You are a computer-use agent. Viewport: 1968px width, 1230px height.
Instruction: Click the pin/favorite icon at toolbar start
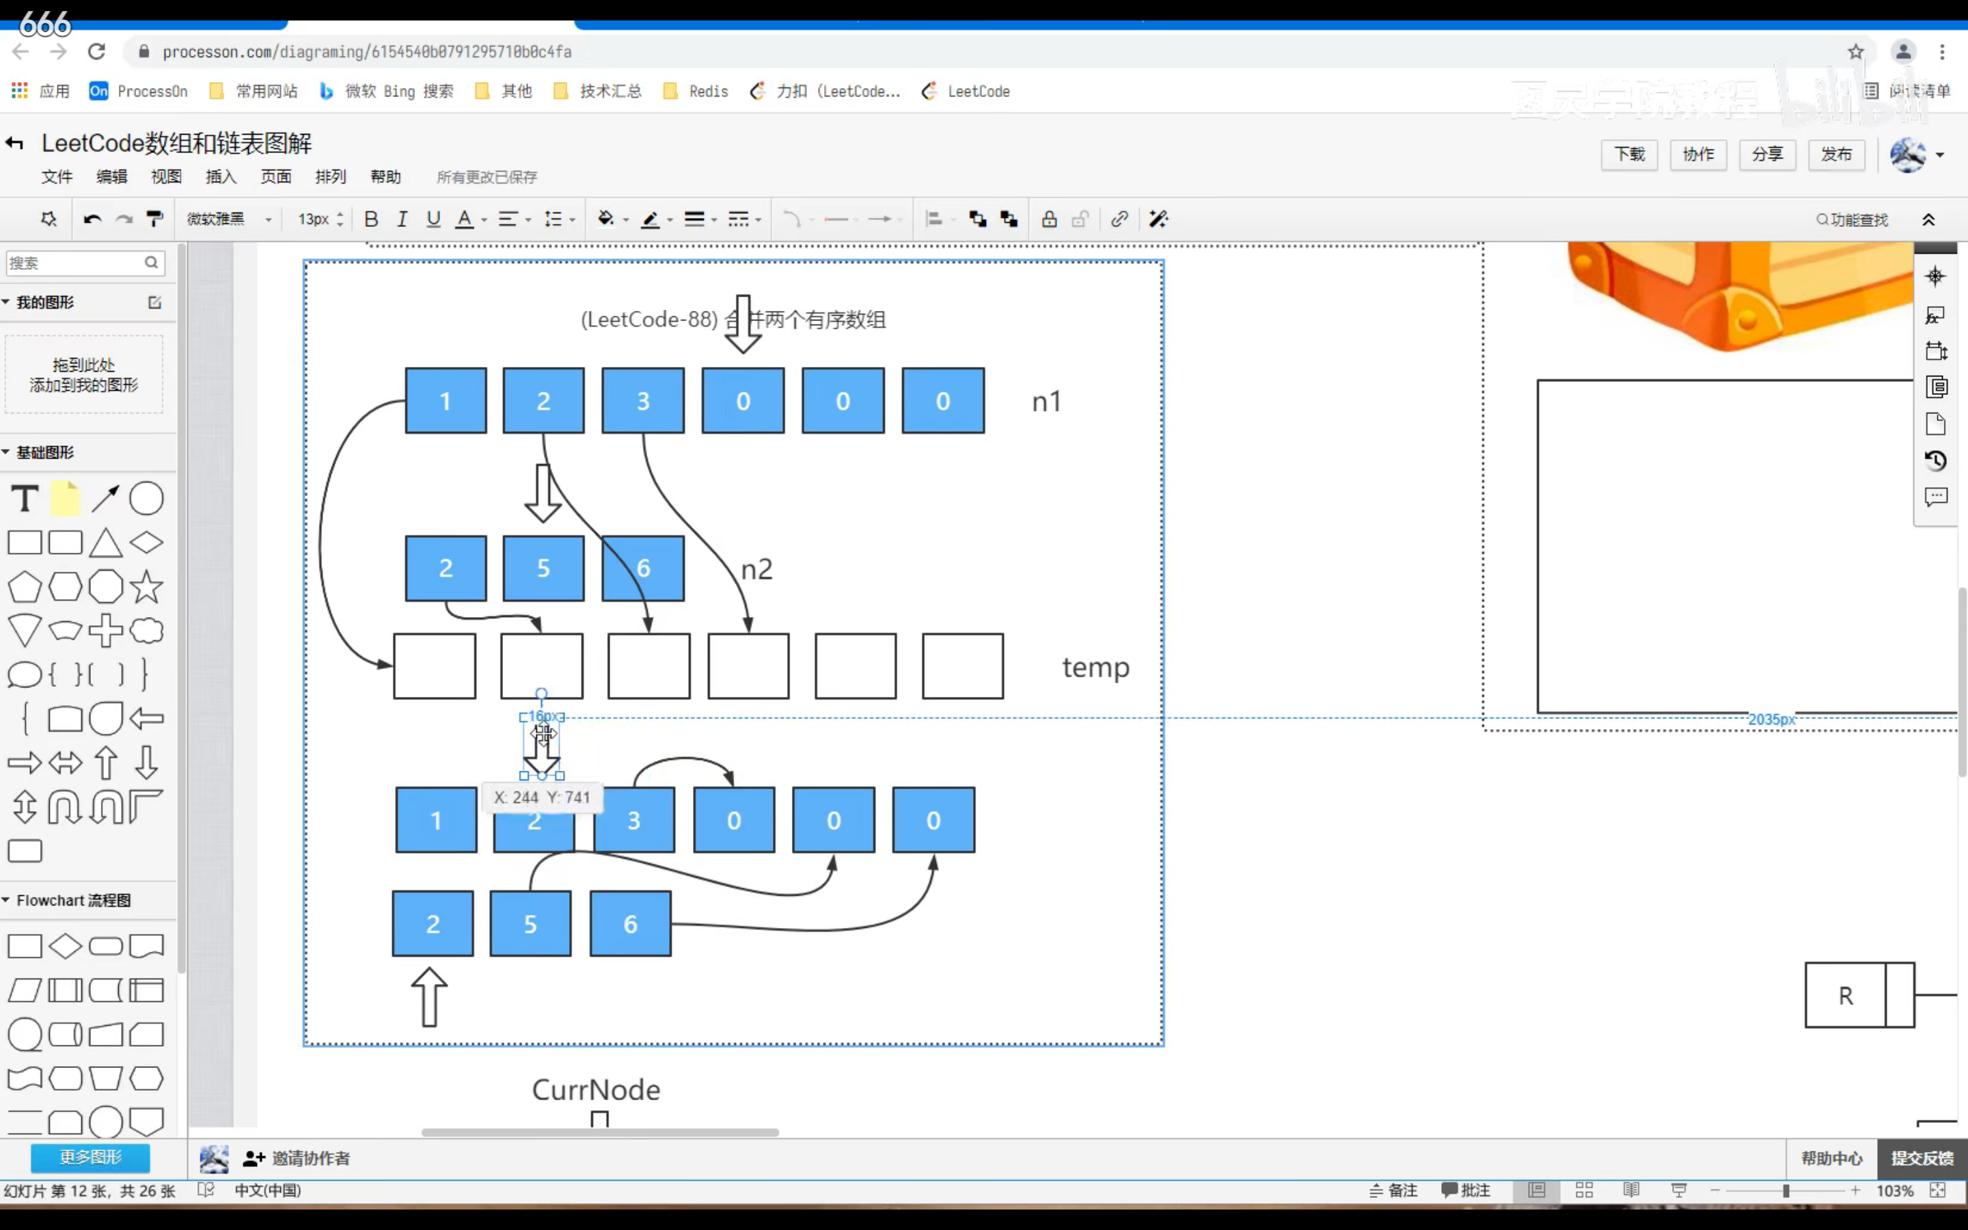[x=49, y=219]
